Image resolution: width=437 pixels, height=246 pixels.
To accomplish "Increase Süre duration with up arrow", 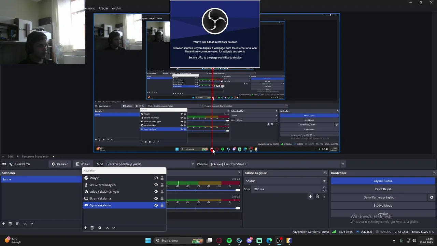I will pos(324,187).
